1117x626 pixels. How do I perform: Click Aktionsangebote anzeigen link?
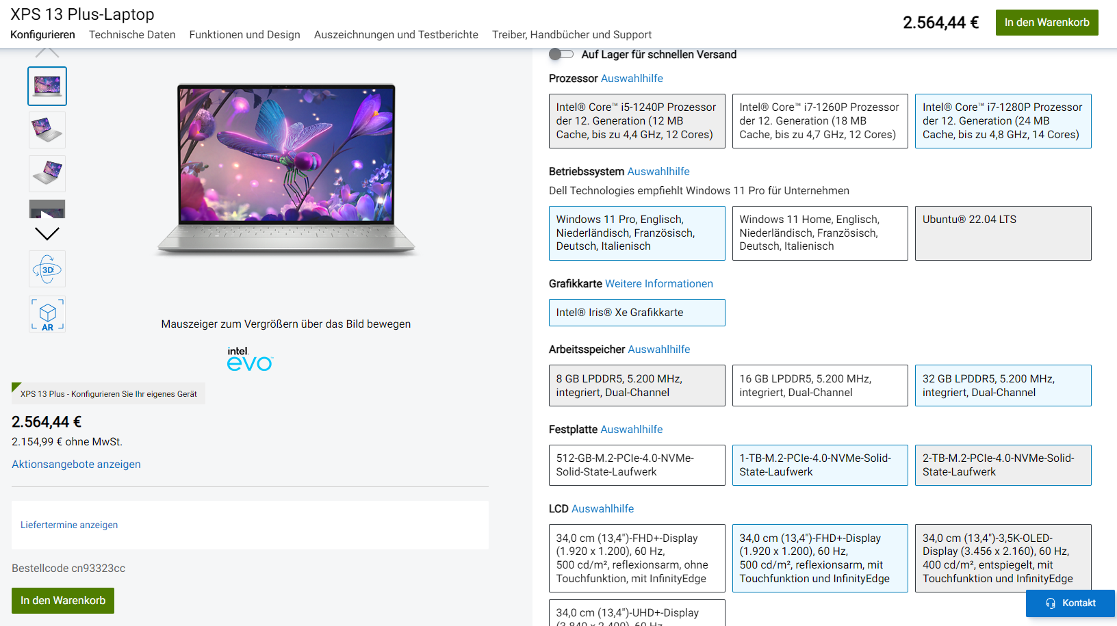pyautogui.click(x=76, y=465)
